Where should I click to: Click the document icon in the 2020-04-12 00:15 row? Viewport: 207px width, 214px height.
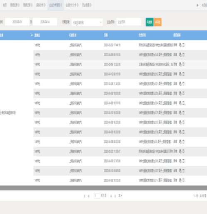(183, 74)
